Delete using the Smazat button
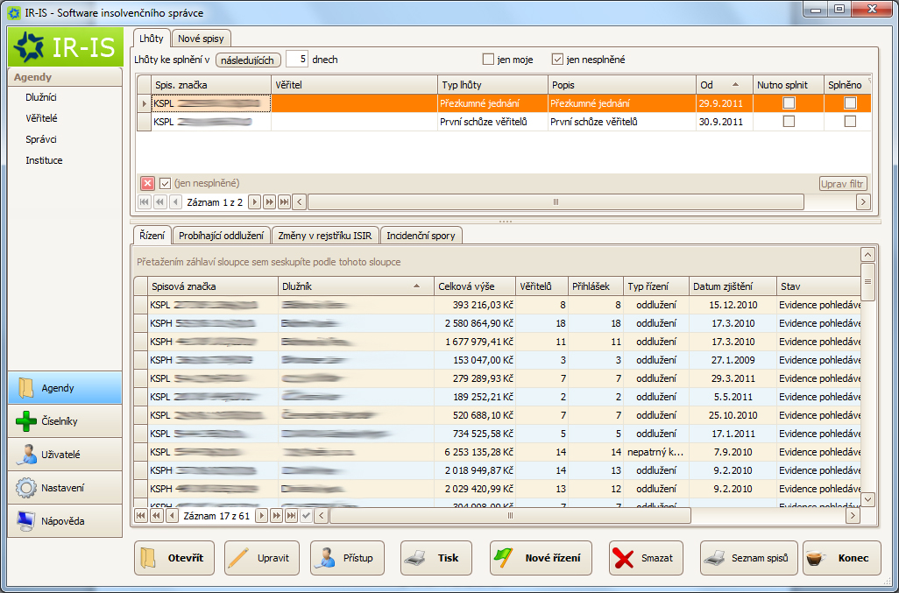This screenshot has height=593, width=899. pyautogui.click(x=646, y=558)
